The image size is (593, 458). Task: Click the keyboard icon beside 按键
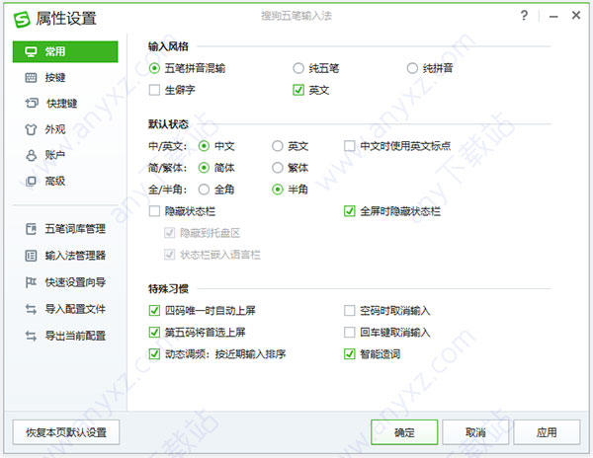[x=31, y=77]
